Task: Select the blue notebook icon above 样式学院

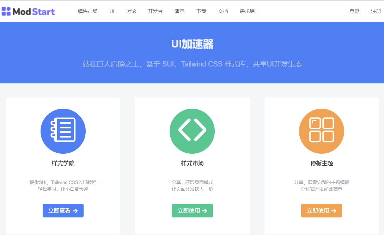Action: tap(63, 131)
